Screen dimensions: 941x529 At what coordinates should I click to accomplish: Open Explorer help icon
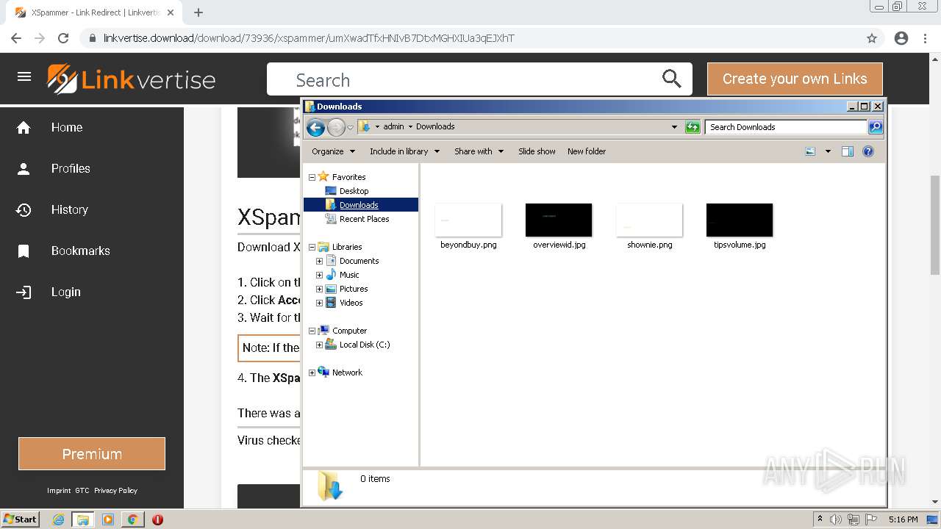tap(868, 151)
